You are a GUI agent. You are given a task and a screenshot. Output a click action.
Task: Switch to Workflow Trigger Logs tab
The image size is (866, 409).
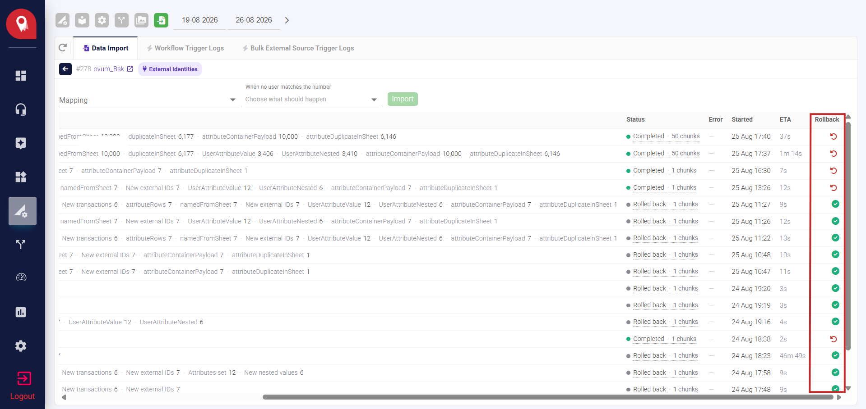185,48
